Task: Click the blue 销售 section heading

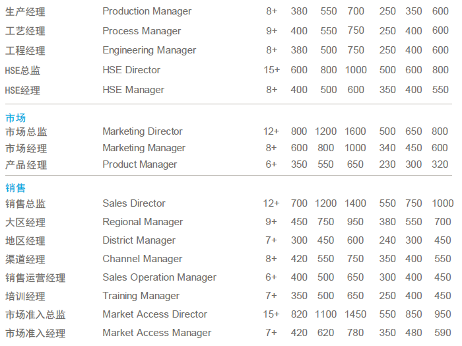Action: [x=16, y=188]
